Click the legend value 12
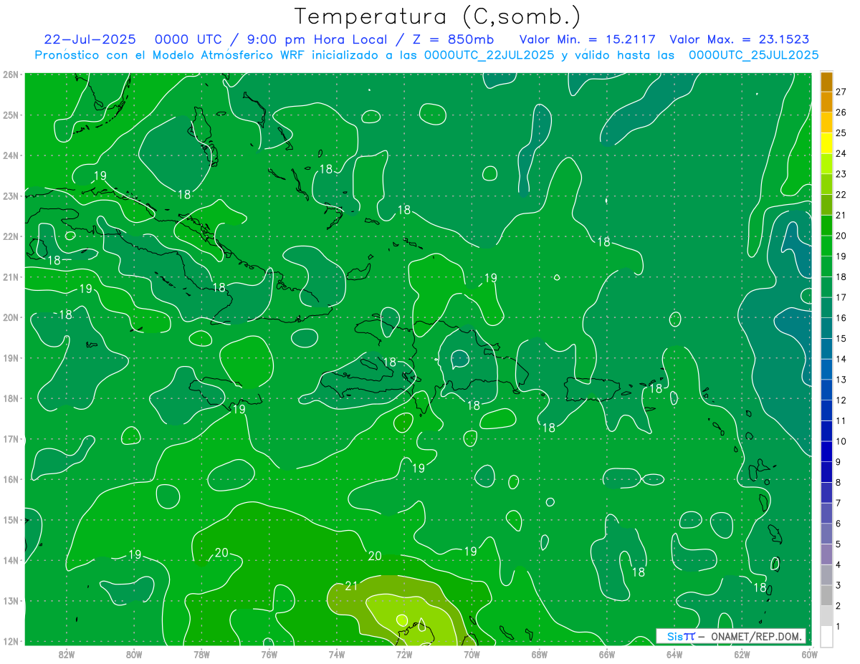Image resolution: width=860 pixels, height=664 pixels. pos(841,400)
